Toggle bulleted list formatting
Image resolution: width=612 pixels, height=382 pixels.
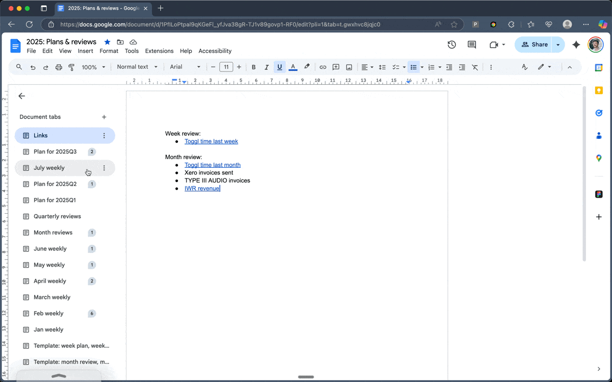click(x=413, y=67)
